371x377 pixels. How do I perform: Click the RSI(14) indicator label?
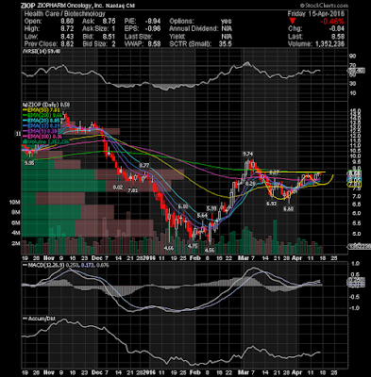42,51
